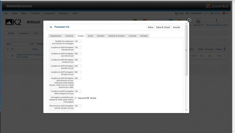Viewport: 235px width, 133px height.
Task: Sort by Lingua column header
Action: point(219,49)
